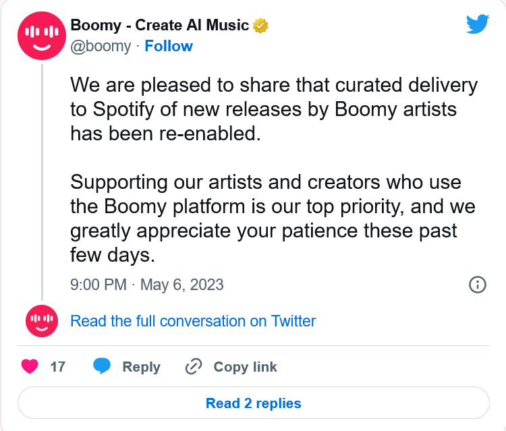506x431 pixels.
Task: Click the Read 2 replies button
Action: pos(254,403)
